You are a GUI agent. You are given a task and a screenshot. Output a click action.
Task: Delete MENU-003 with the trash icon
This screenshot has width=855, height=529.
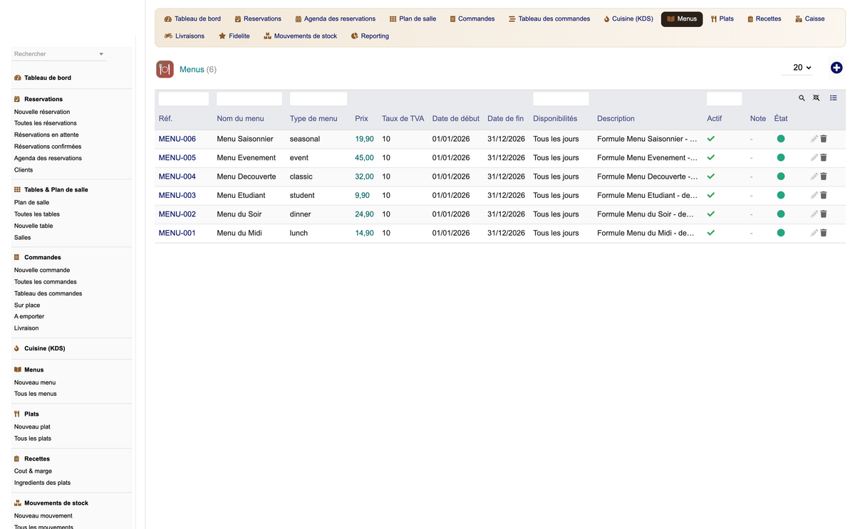tap(824, 195)
